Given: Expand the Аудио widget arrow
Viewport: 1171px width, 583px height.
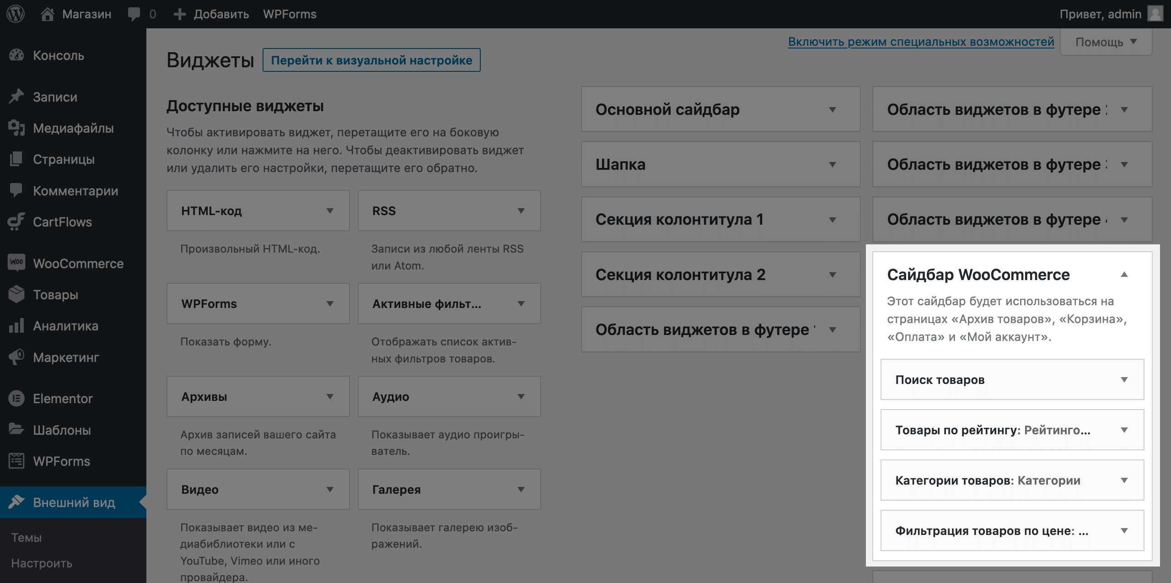Looking at the screenshot, I should (x=521, y=396).
